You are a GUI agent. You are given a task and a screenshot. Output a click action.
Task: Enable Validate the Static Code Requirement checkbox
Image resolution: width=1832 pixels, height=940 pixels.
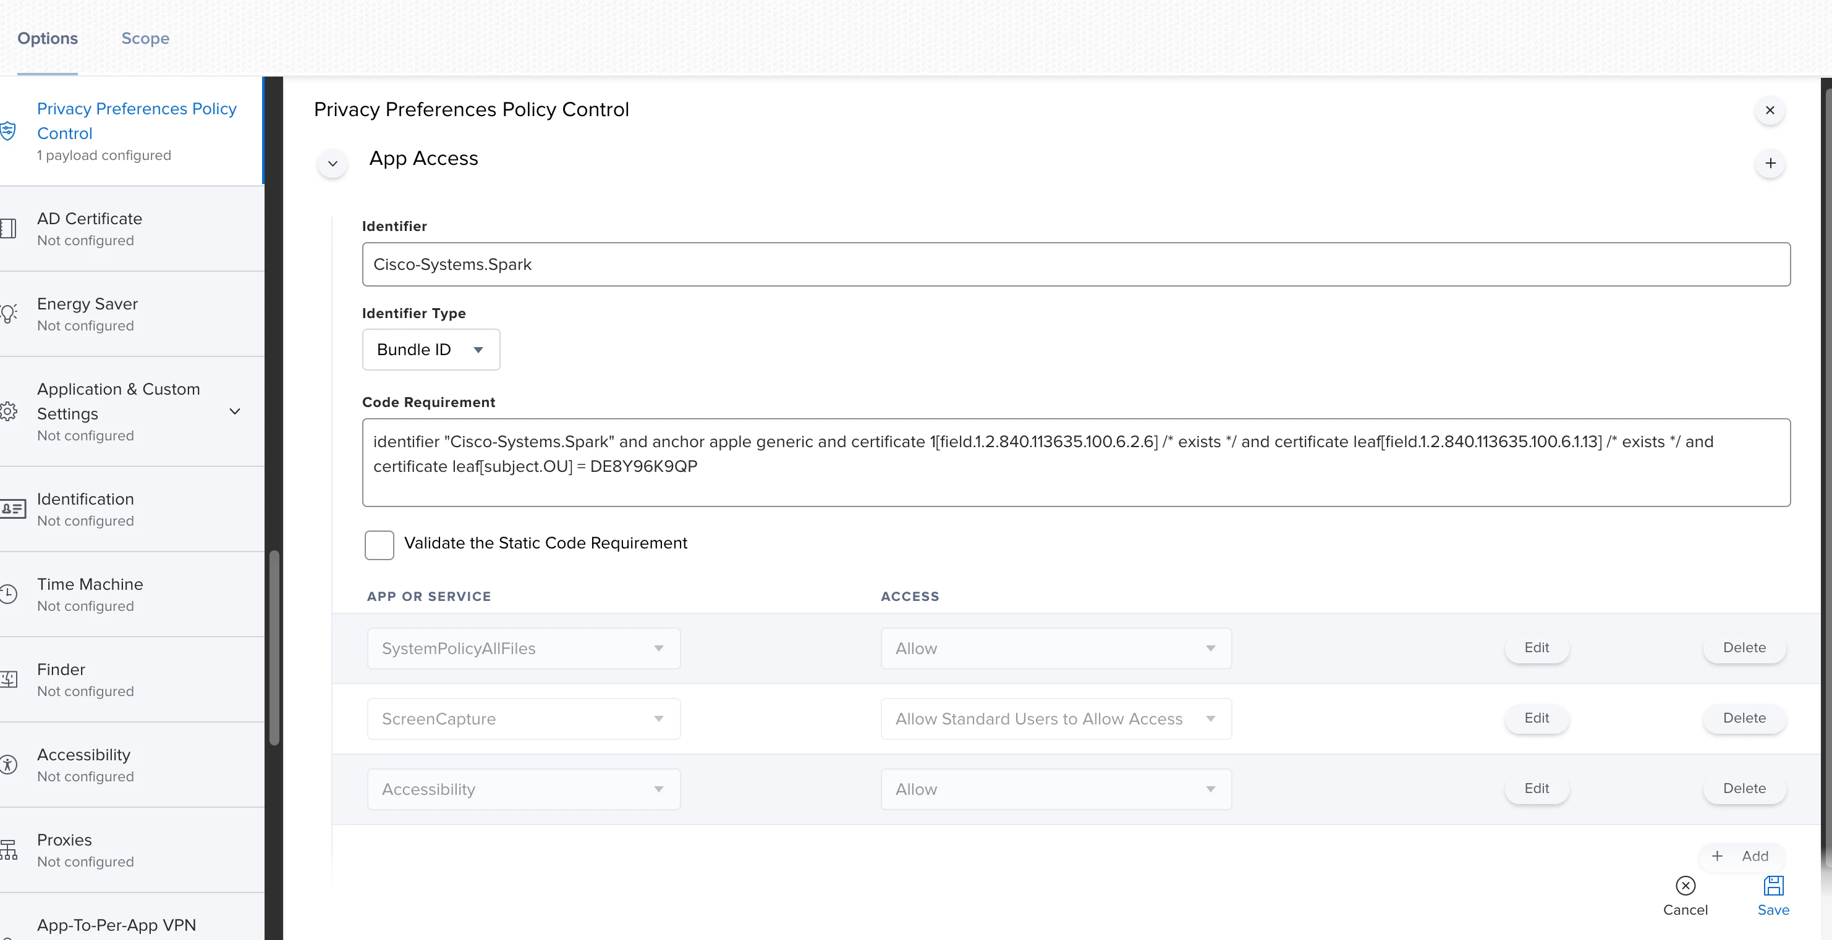click(x=379, y=545)
